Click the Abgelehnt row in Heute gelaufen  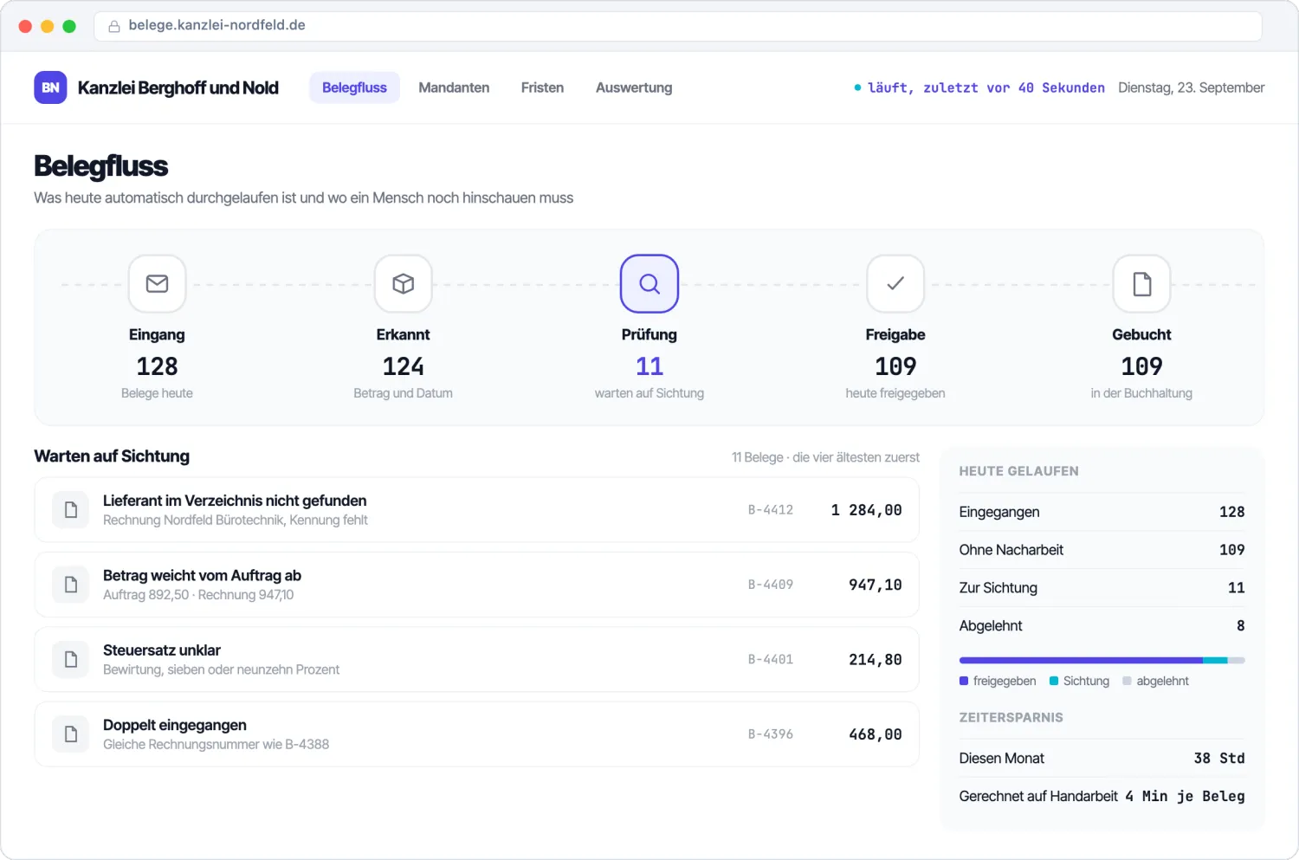1102,625
